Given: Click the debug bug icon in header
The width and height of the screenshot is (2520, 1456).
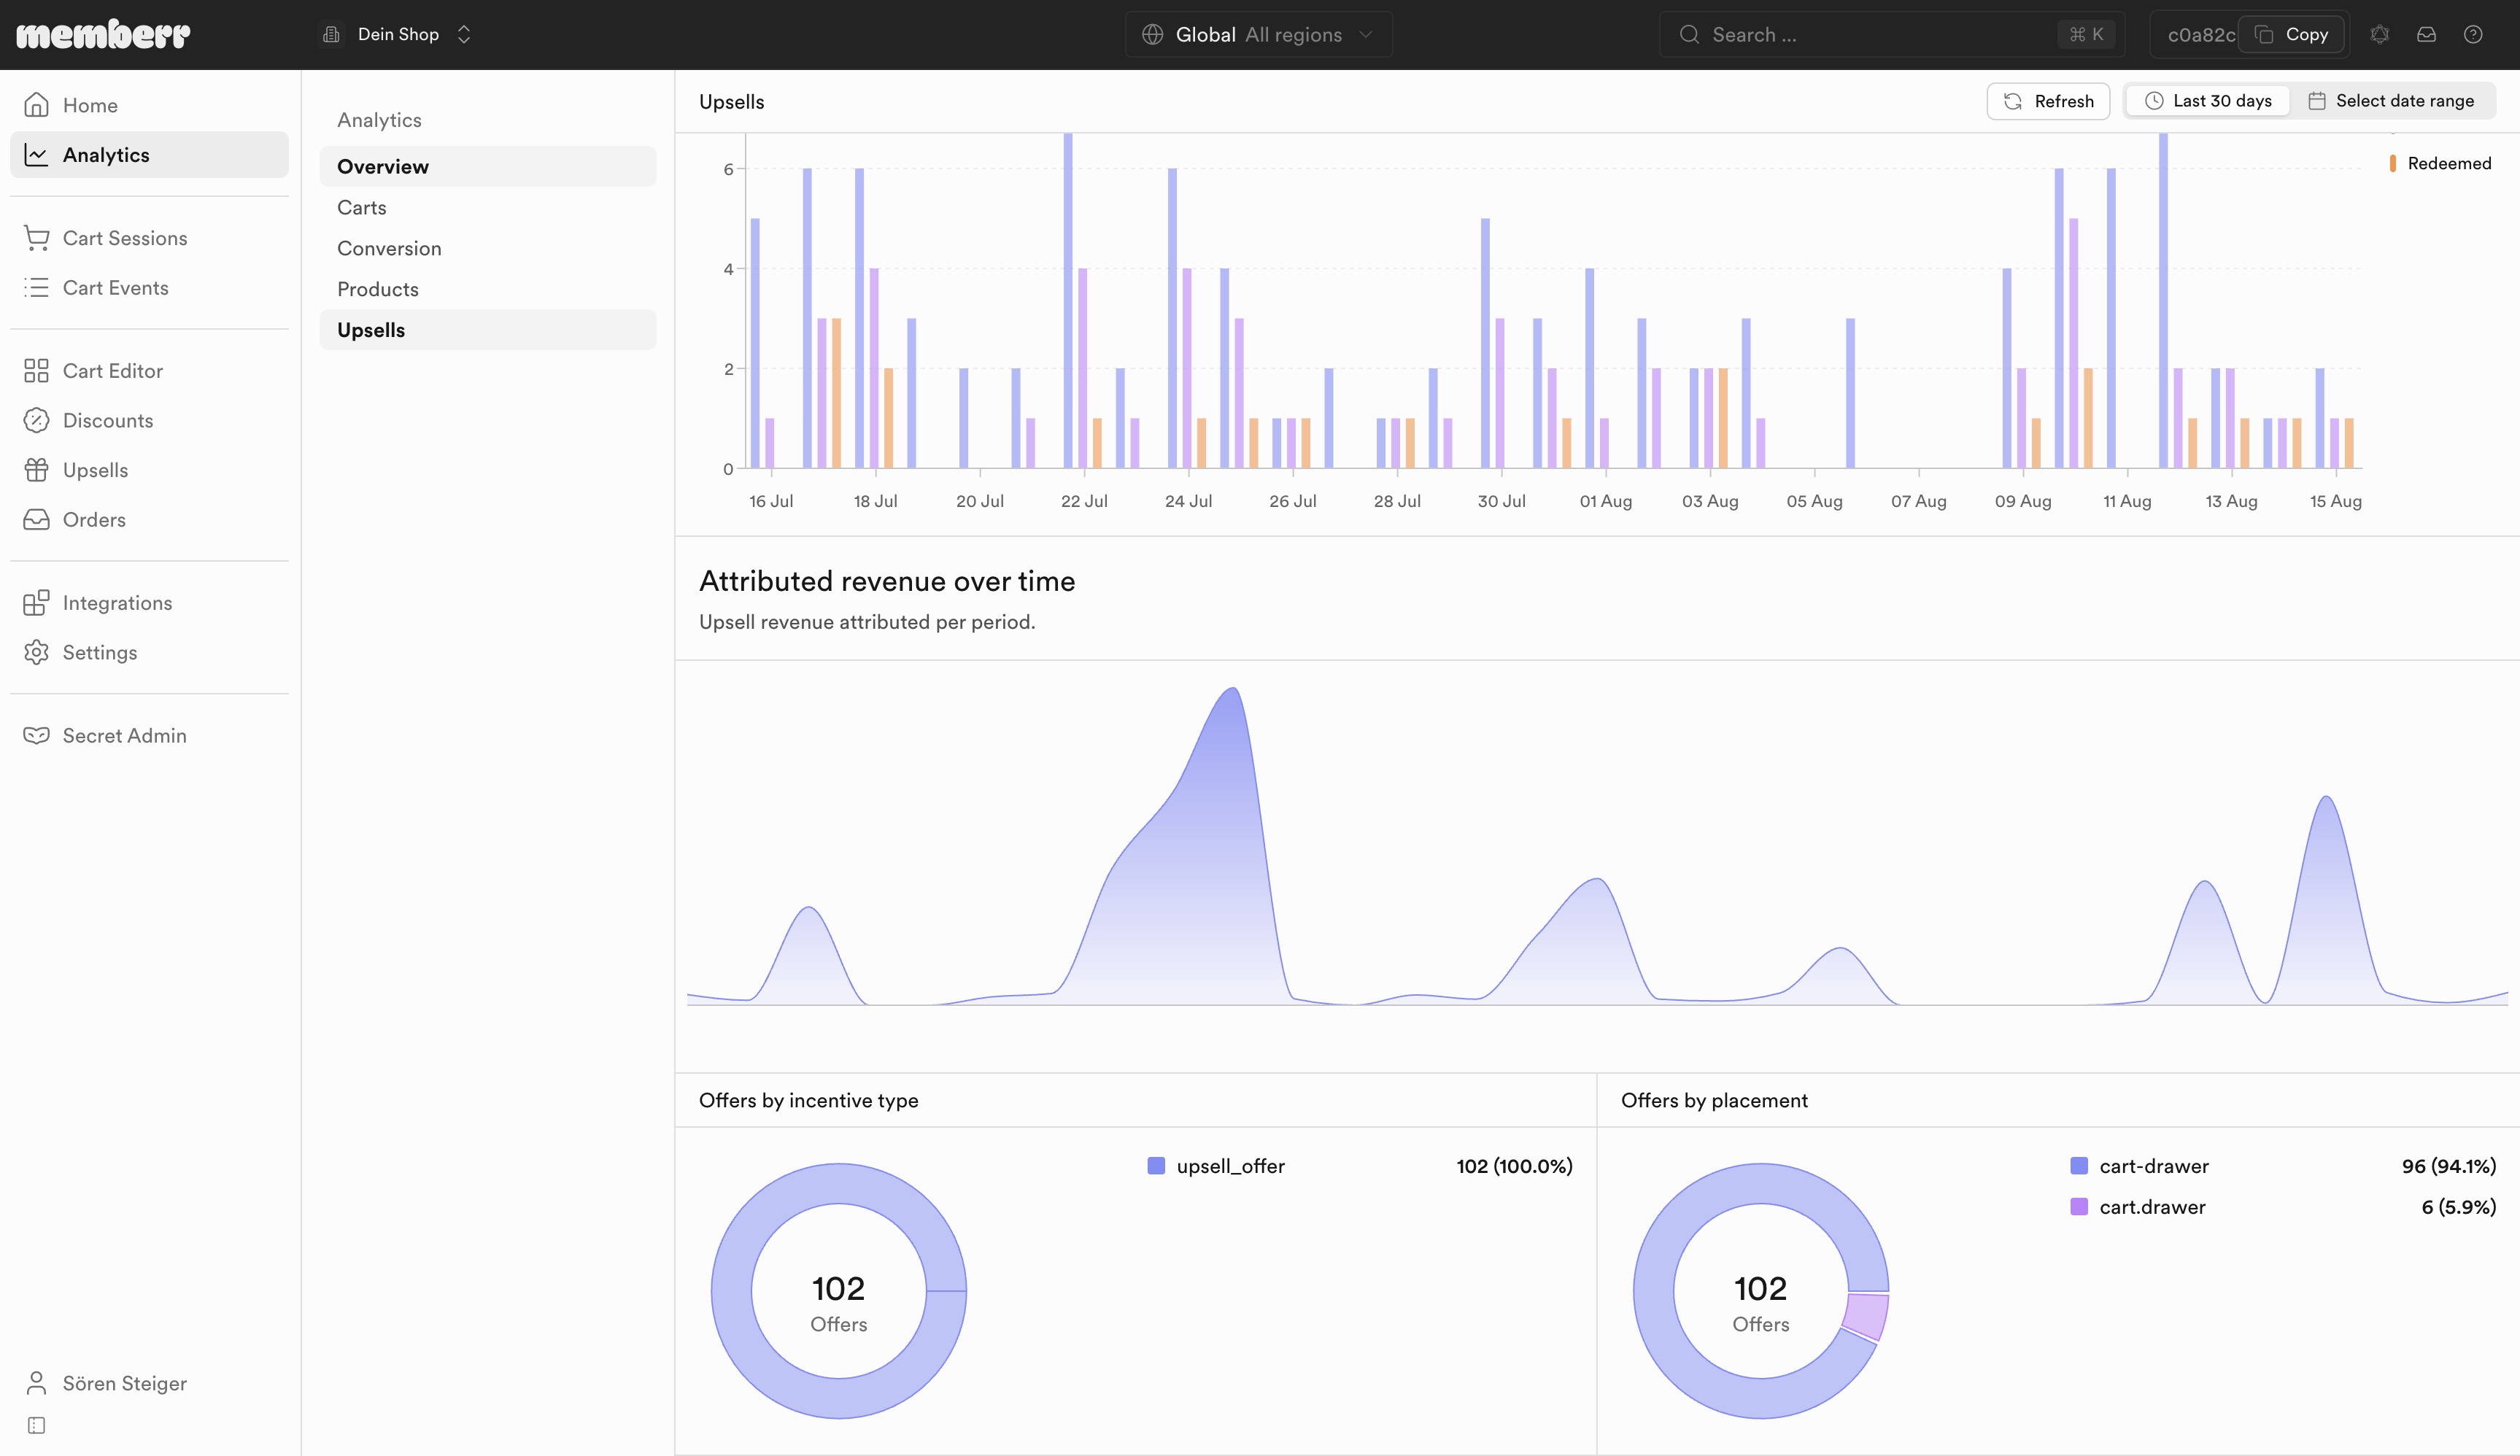Looking at the screenshot, I should [2380, 35].
